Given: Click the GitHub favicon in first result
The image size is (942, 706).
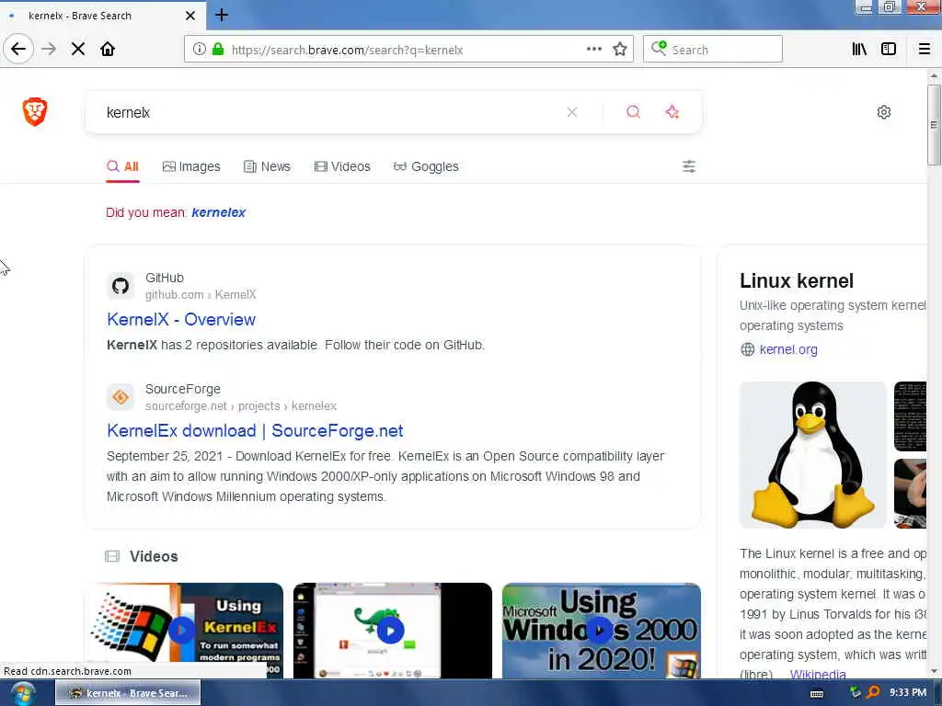Looking at the screenshot, I should (121, 286).
